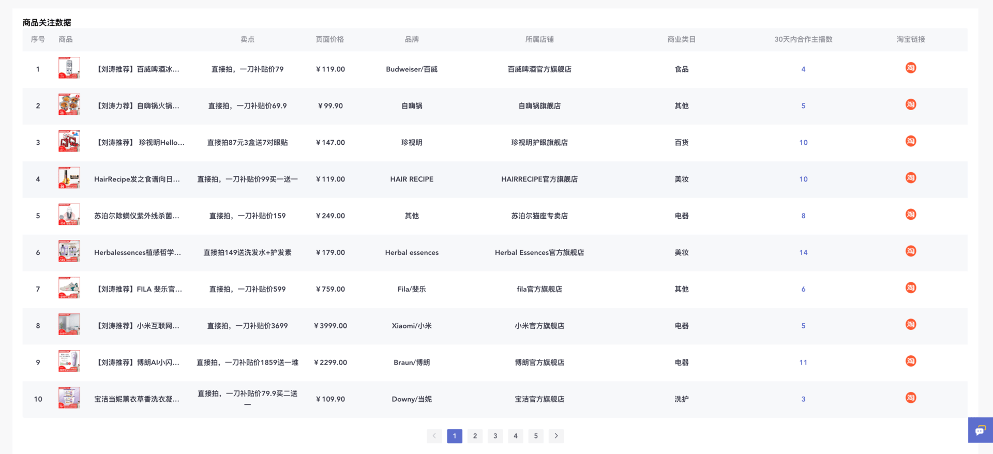Click product name 【刘涛推荐】FILA 斐乐官...

click(138, 290)
